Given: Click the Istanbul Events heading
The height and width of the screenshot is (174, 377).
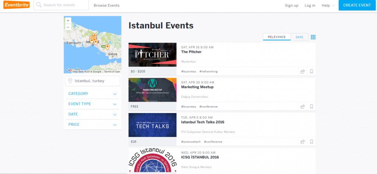Looking at the screenshot, I should click(161, 25).
